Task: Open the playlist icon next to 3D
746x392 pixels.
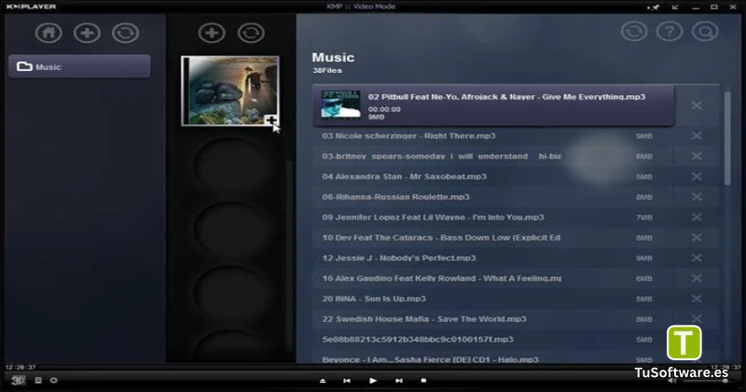Action: [x=38, y=380]
